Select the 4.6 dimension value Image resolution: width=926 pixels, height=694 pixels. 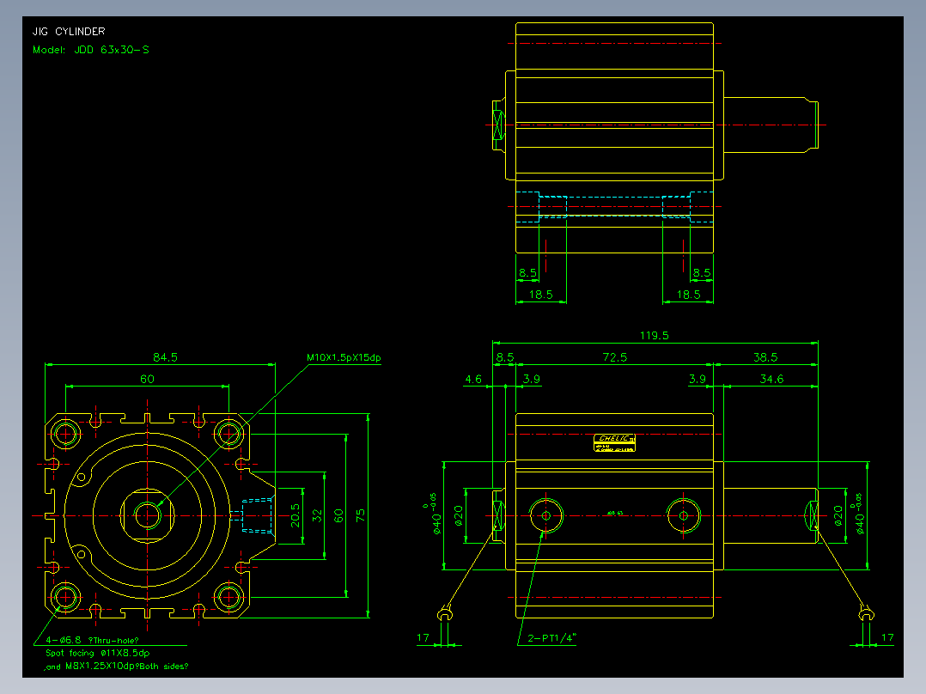click(x=473, y=379)
